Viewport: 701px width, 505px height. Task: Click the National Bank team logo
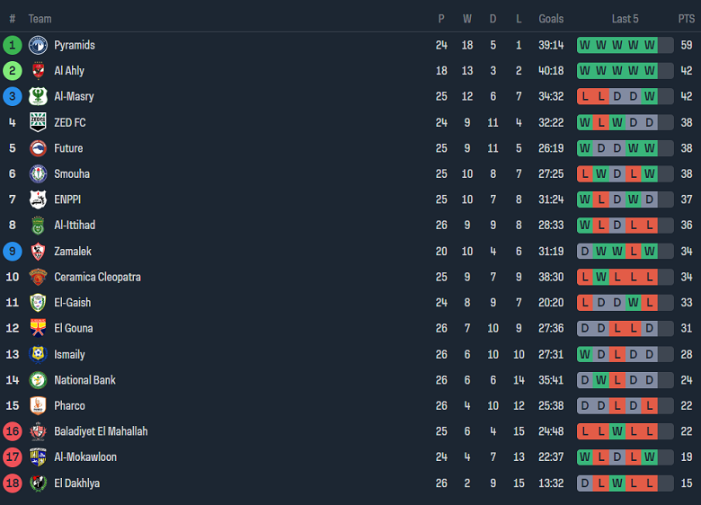click(x=38, y=380)
